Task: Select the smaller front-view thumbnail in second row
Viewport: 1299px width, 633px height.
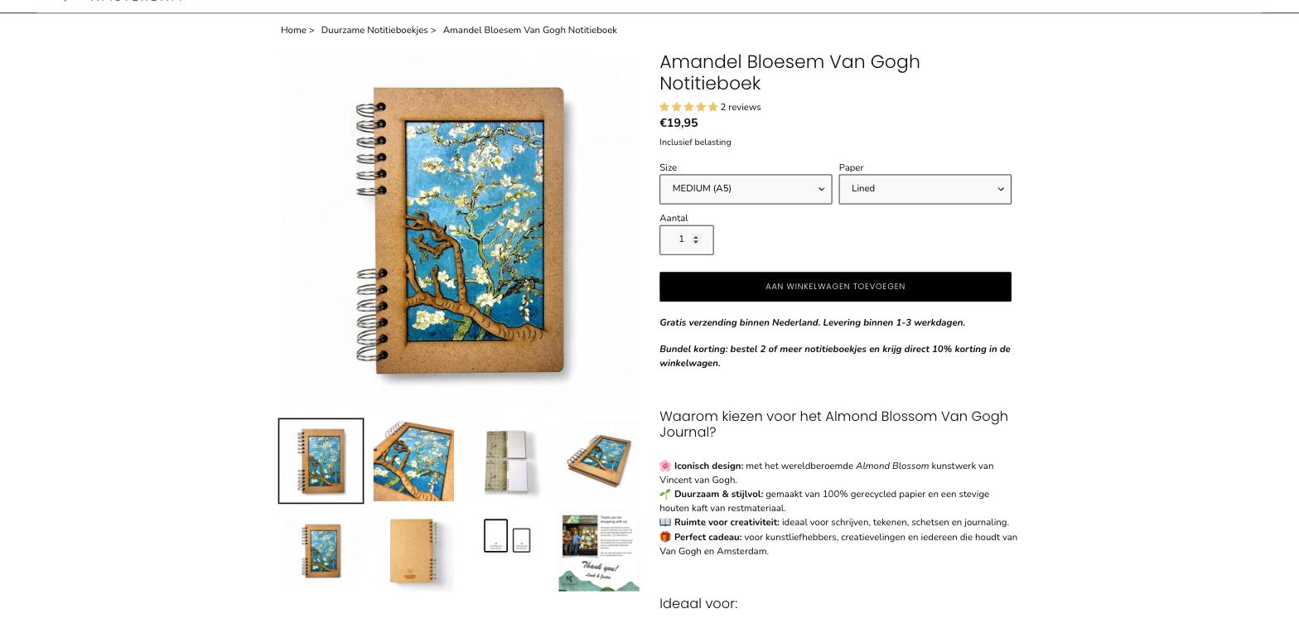Action: [321, 551]
